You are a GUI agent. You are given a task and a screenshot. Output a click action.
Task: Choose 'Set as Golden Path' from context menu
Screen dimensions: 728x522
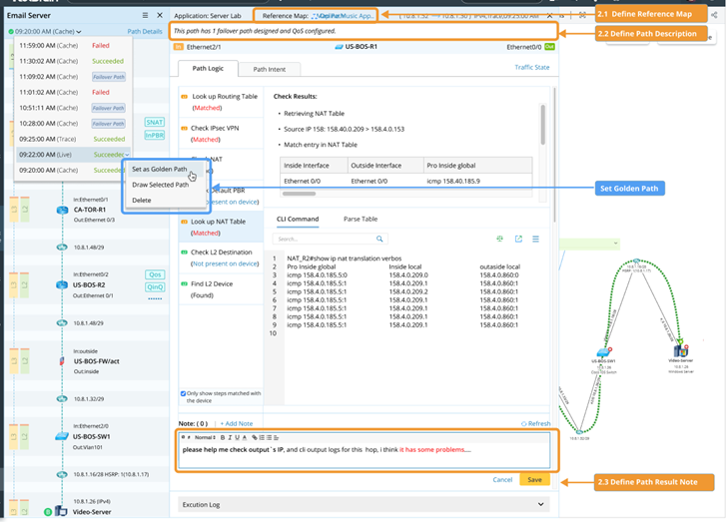click(x=158, y=169)
